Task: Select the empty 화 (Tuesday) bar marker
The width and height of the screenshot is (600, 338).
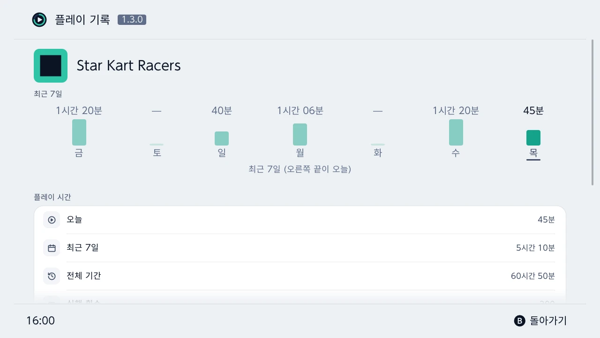Action: click(378, 145)
